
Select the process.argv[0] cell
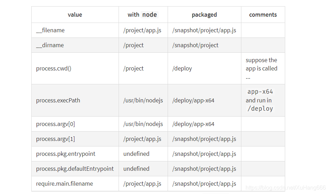point(75,124)
